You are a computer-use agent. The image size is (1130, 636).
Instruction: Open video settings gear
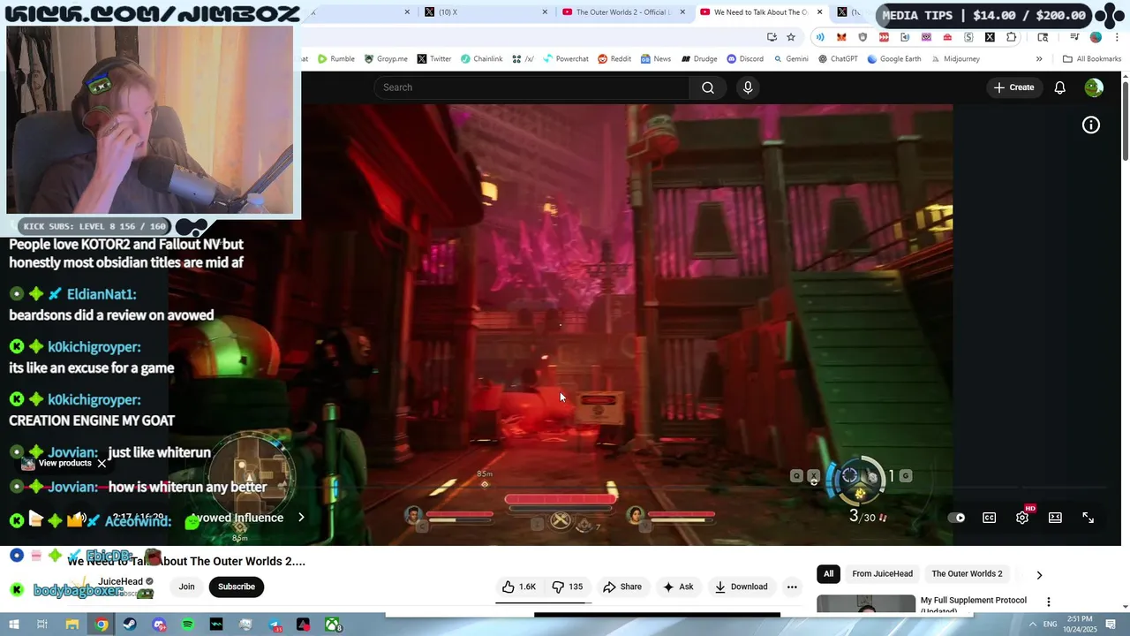click(x=1022, y=518)
